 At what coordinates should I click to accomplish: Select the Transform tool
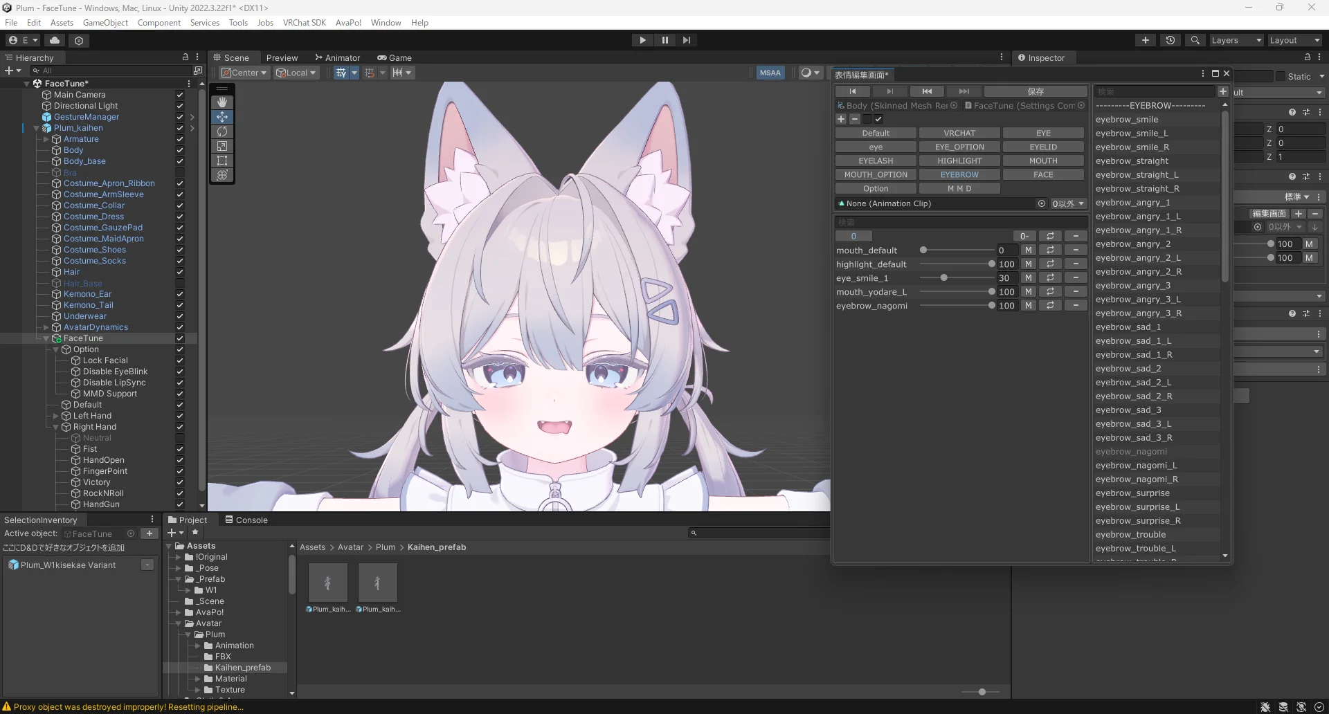pos(222,175)
